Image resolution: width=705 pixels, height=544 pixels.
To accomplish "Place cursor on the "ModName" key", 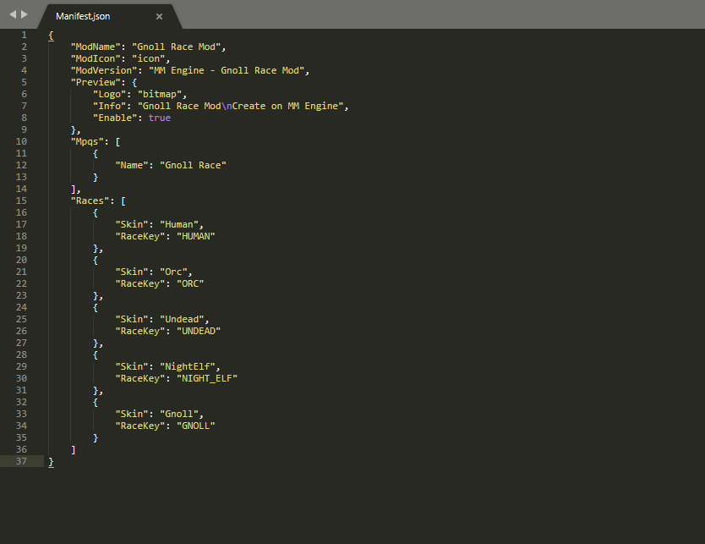I will point(96,47).
